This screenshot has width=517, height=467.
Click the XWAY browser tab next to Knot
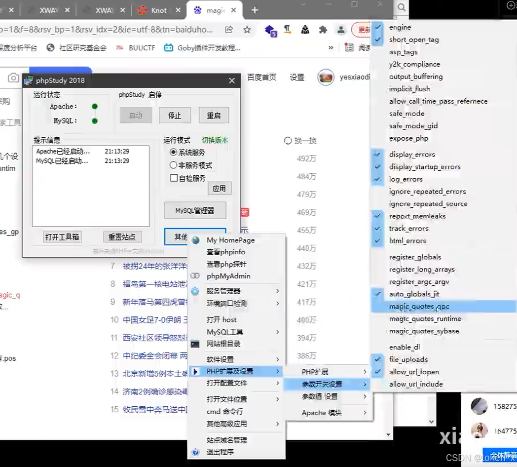(x=104, y=10)
